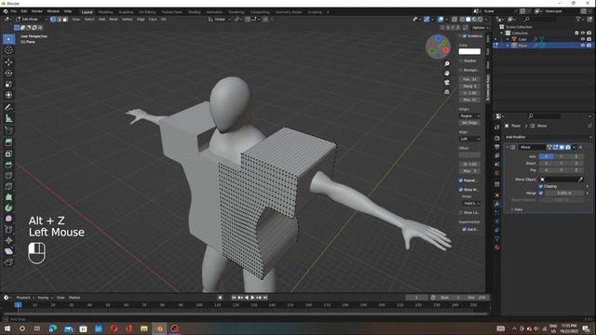Image resolution: width=596 pixels, height=335 pixels.
Task: Select the Select Box tool
Action: [8, 39]
